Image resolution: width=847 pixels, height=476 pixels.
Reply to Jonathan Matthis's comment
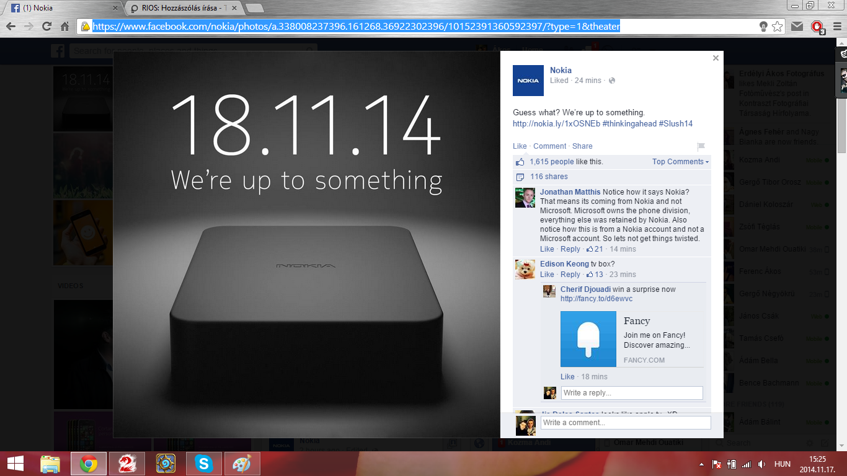point(570,249)
